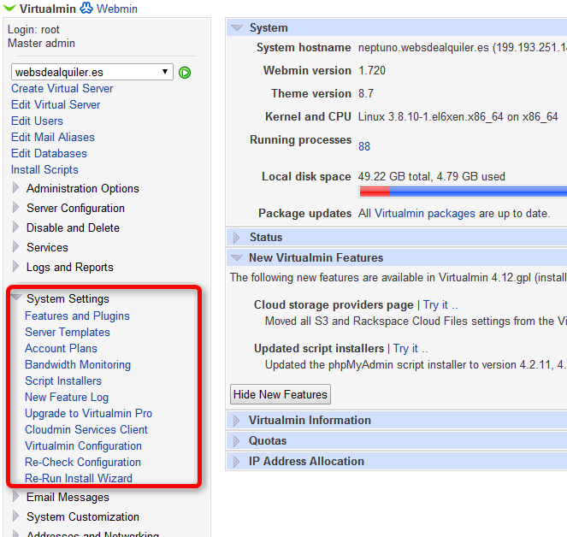Expand the Server Configuration section
This screenshot has height=537, width=567.
[75, 208]
